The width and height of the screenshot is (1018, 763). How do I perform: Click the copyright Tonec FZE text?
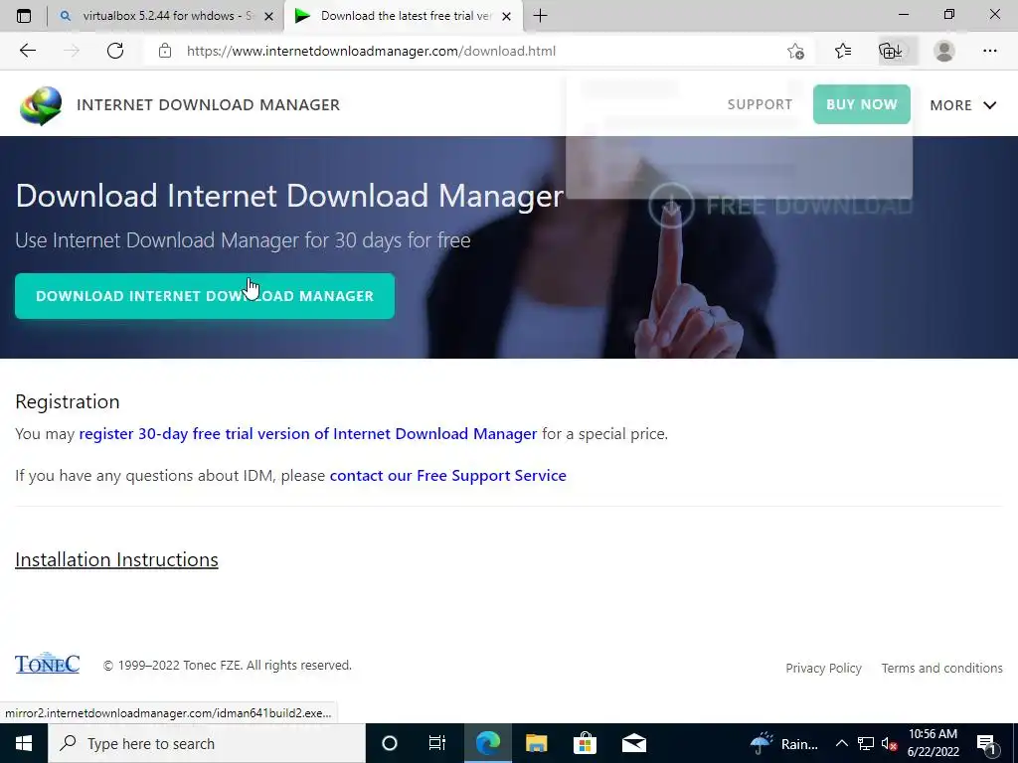(228, 666)
